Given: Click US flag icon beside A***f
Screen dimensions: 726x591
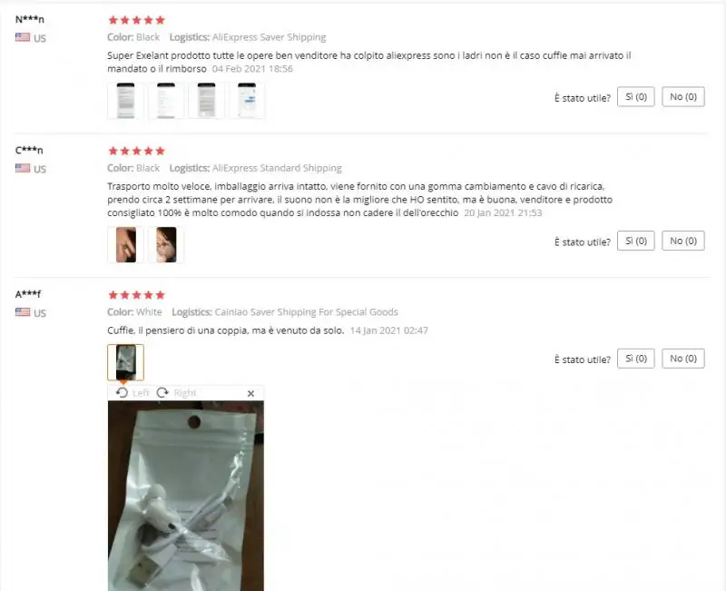Looking at the screenshot, I should point(22,311).
